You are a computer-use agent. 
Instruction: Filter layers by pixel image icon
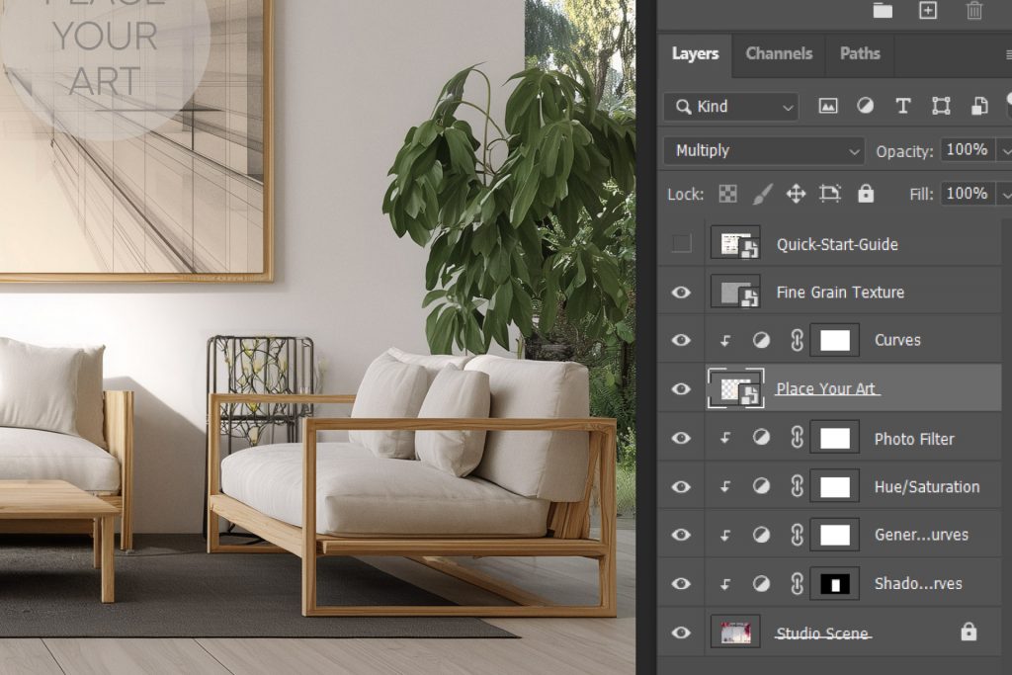coord(828,106)
